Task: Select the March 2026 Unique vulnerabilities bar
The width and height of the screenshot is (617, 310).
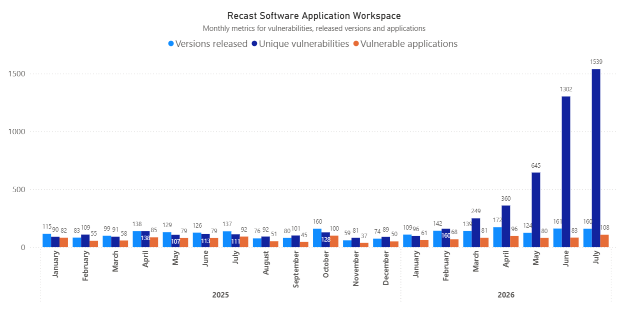Action: (x=476, y=233)
